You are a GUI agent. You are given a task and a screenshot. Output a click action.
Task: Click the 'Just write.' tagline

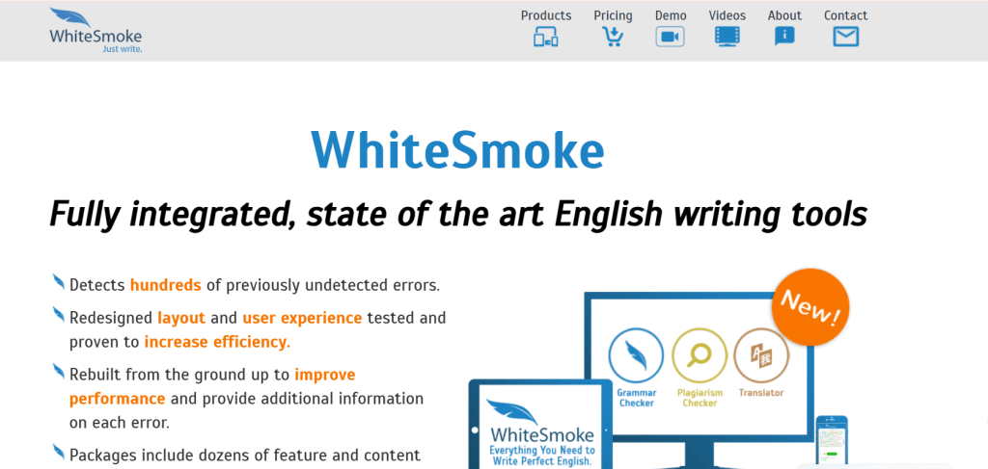pyautogui.click(x=123, y=48)
